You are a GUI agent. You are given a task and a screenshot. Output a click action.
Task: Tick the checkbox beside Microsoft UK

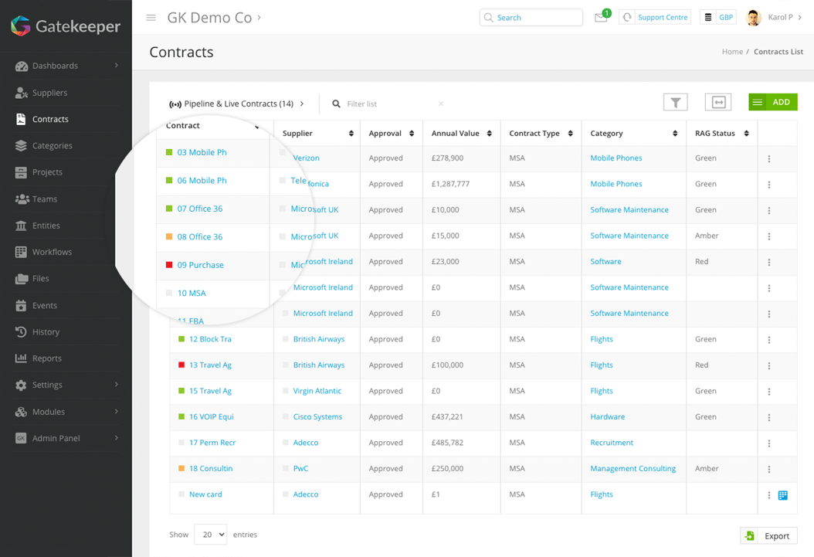[x=281, y=209]
